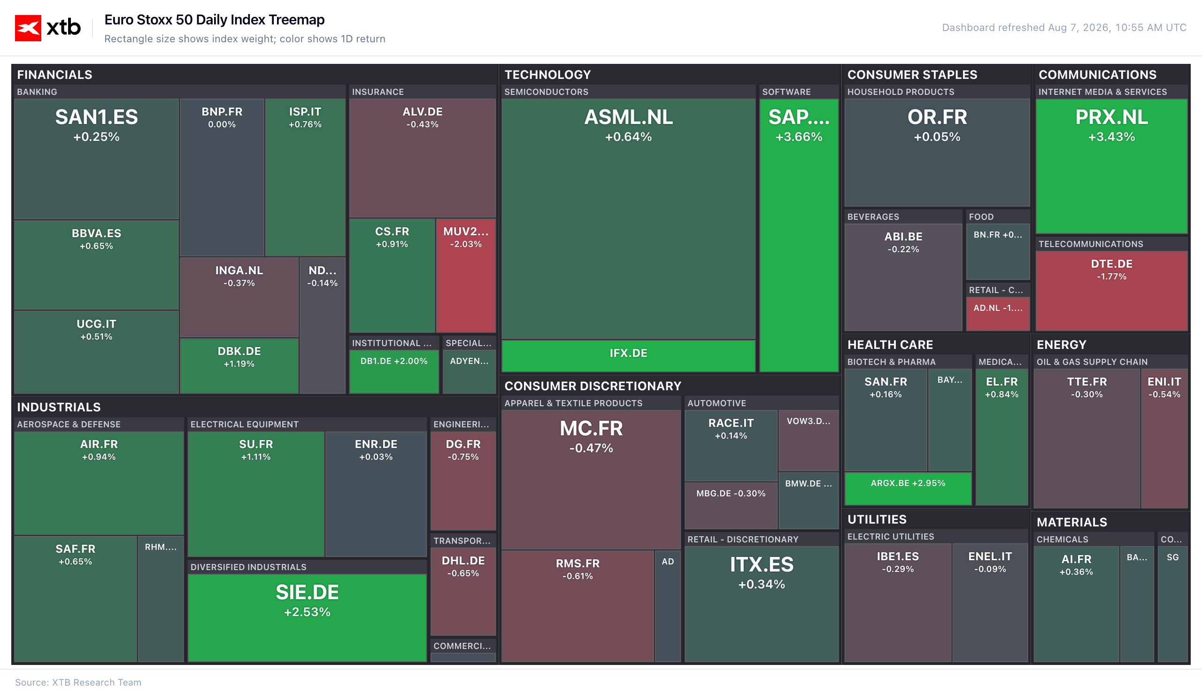Image resolution: width=1202 pixels, height=695 pixels.
Task: Open the FINANCIALS sector header
Action: (x=54, y=75)
